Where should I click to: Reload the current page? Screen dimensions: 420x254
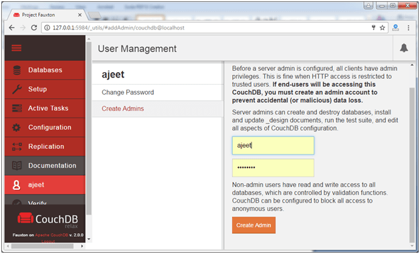click(x=34, y=27)
